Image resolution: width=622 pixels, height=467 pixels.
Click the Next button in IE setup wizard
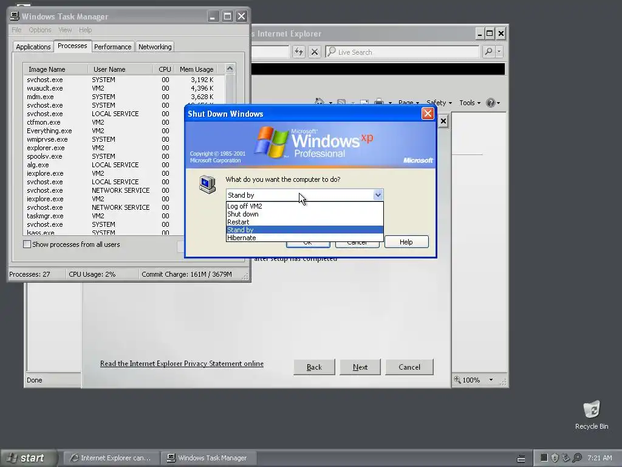coord(360,367)
